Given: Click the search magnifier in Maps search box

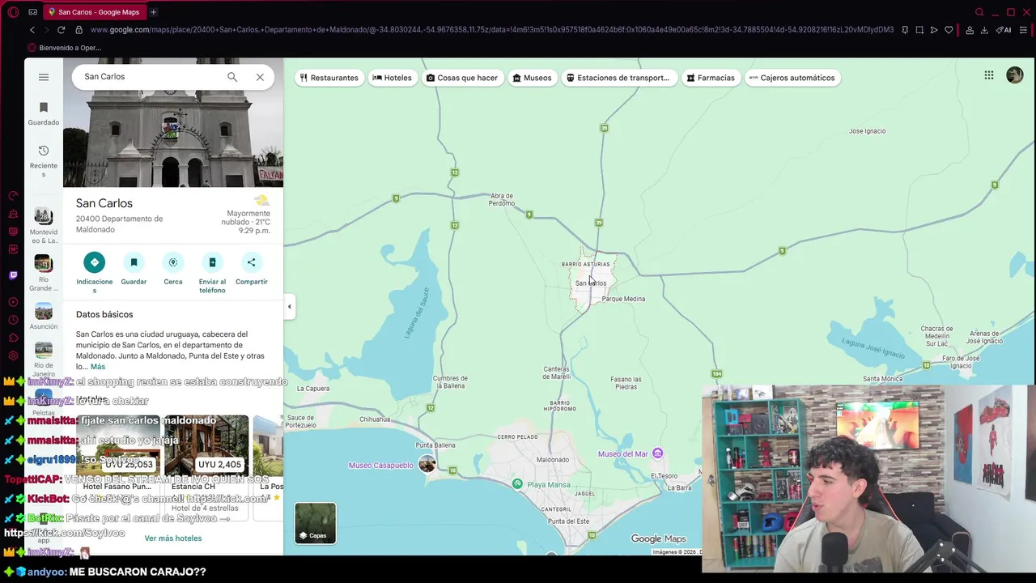Looking at the screenshot, I should (x=232, y=77).
